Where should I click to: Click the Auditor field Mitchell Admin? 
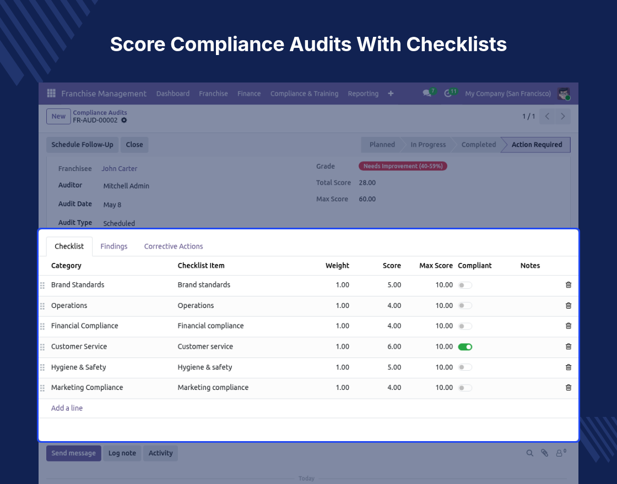[126, 186]
